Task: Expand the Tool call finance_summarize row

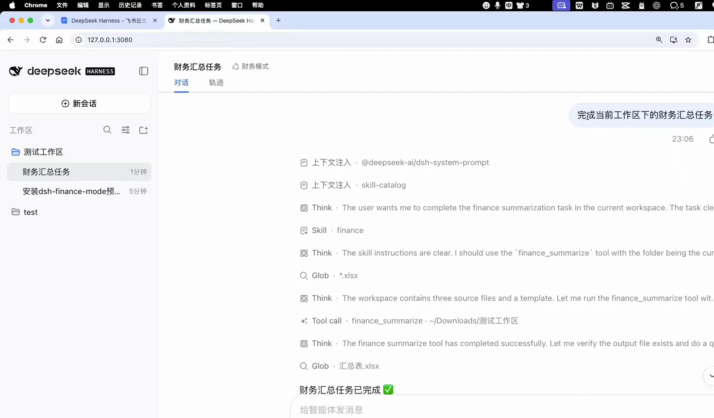Action: [x=409, y=321]
